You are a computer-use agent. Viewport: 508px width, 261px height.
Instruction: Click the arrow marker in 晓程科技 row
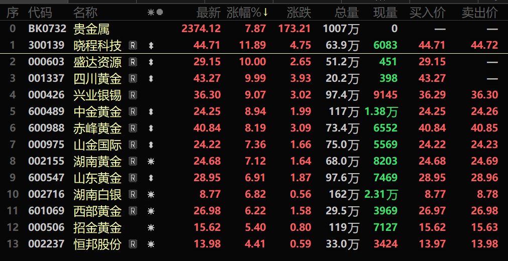point(151,46)
